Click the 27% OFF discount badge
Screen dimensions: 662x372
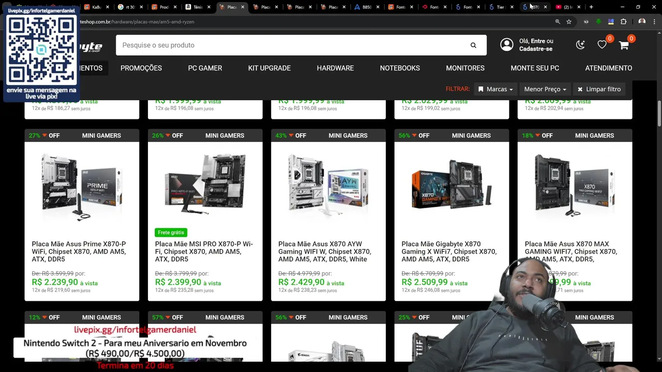pos(44,135)
